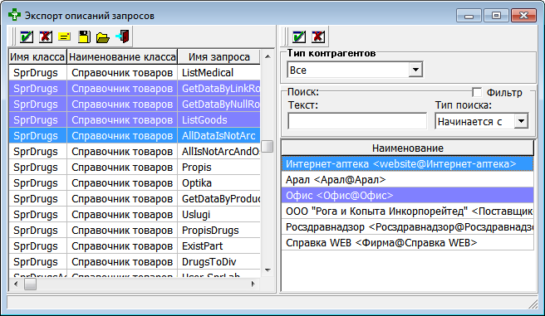Select the Propis query row
Image resolution: width=545 pixels, height=316 pixels.
coord(135,168)
